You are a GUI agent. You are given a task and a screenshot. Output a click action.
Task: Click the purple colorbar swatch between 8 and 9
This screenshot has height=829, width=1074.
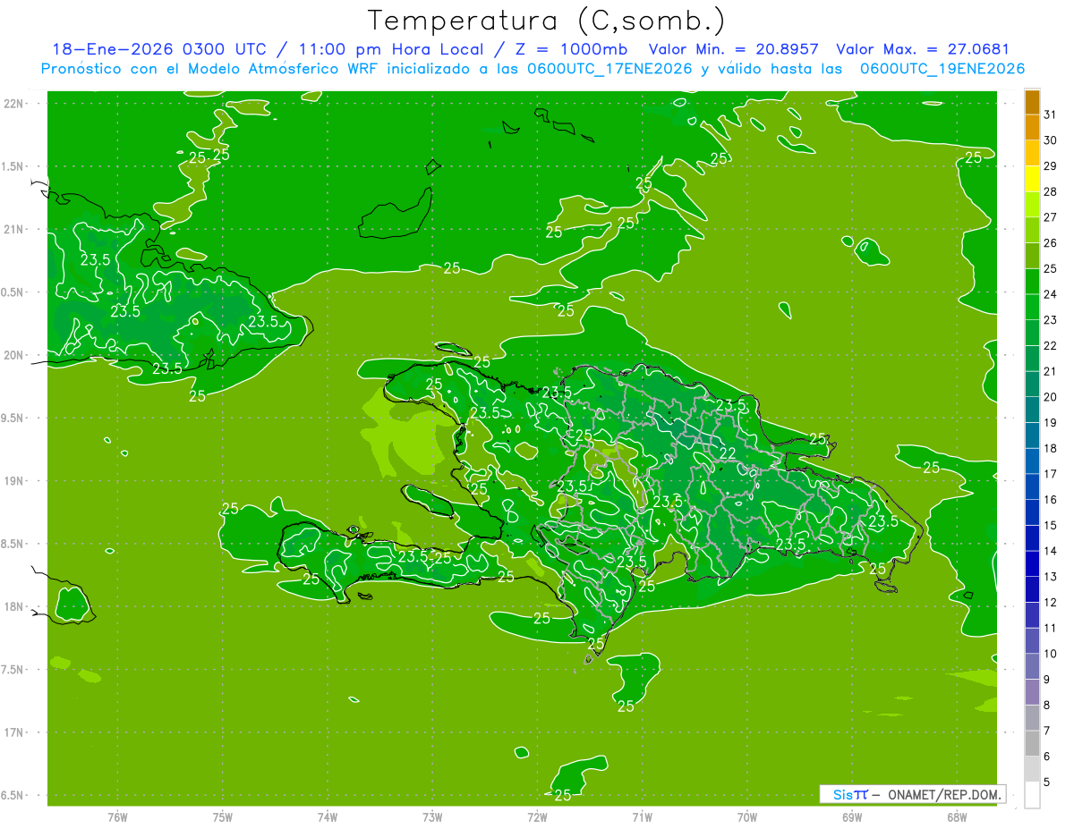1032,692
